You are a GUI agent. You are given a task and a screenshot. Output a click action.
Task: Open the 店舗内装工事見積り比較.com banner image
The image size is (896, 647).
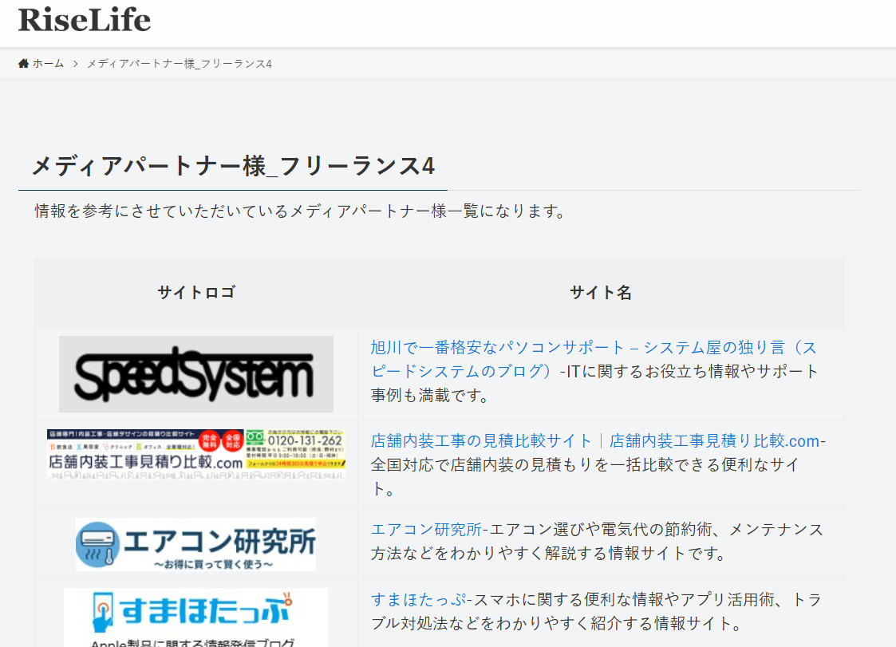(196, 454)
